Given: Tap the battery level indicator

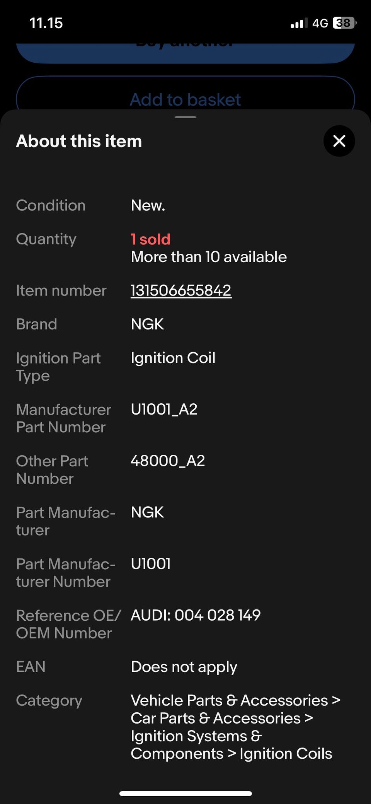Looking at the screenshot, I should pyautogui.click(x=344, y=23).
